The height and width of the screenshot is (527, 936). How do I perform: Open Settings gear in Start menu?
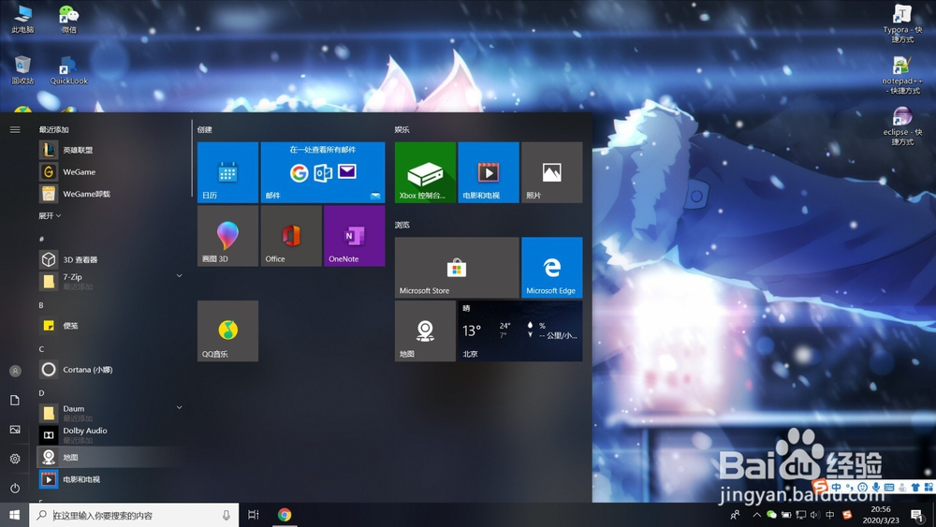click(15, 459)
